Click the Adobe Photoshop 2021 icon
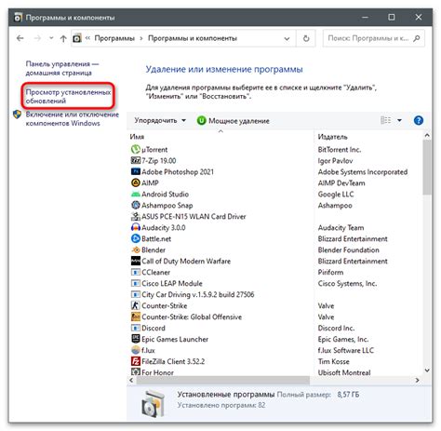Screen dimensions: 441x431 point(136,172)
